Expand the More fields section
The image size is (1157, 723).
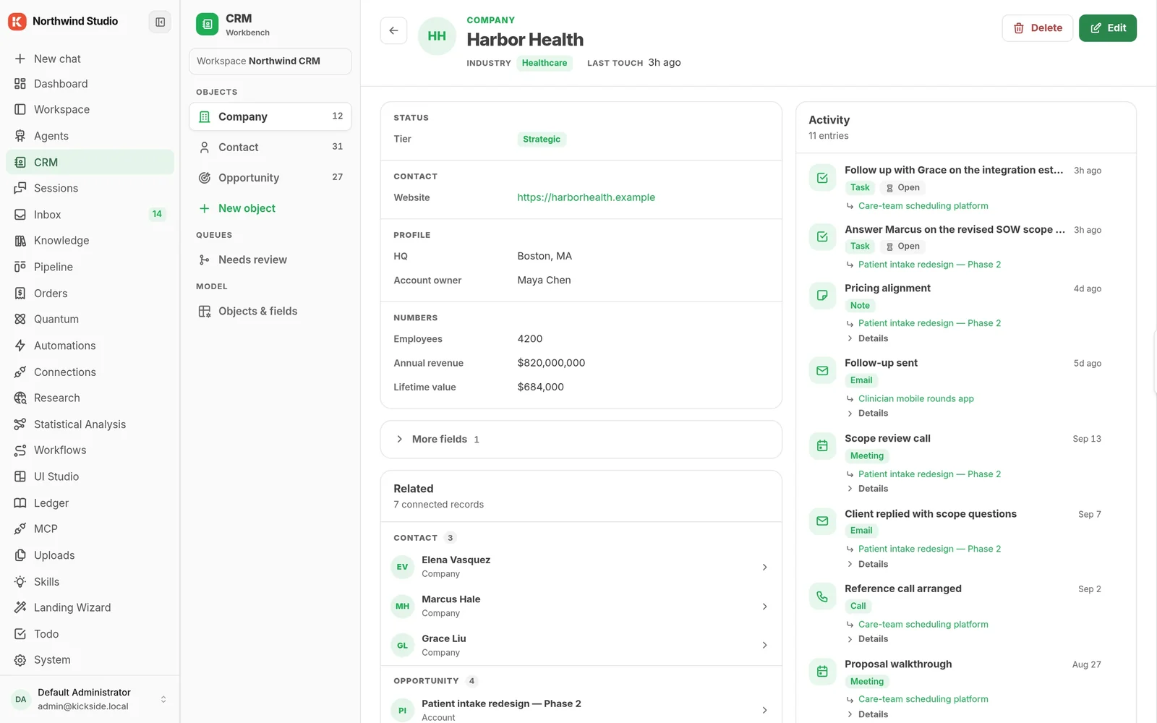point(581,440)
